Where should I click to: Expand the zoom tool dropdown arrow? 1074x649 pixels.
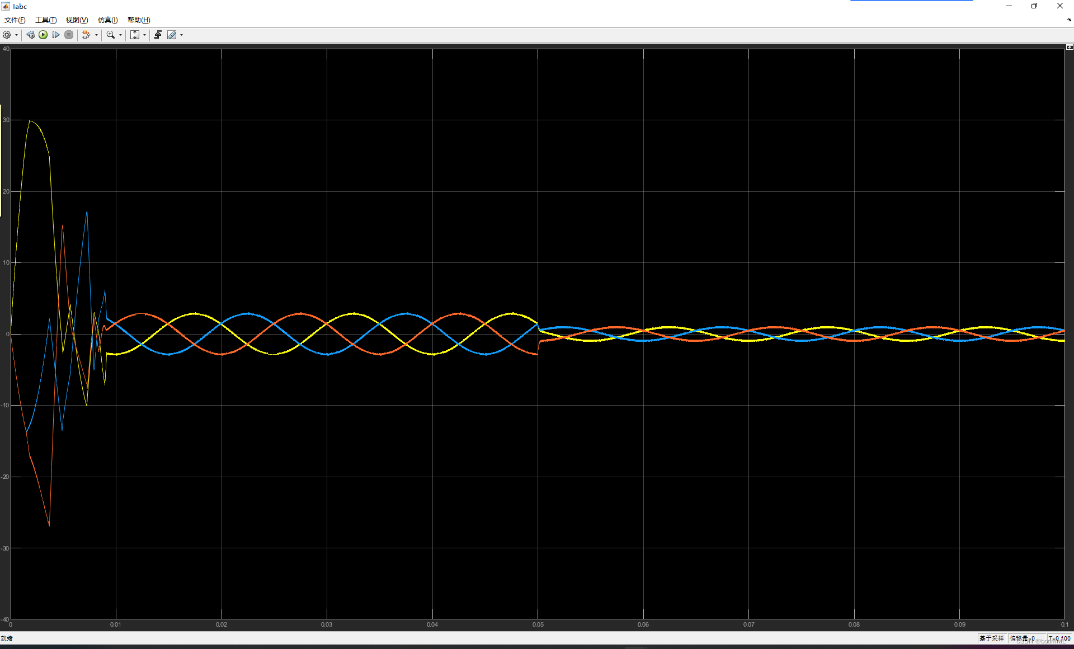click(x=120, y=35)
